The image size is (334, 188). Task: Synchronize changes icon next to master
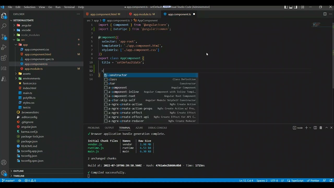click(x=20, y=180)
